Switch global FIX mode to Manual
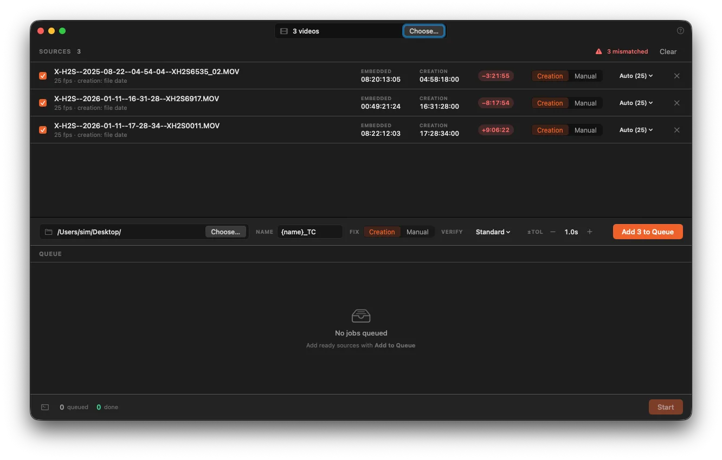Image resolution: width=722 pixels, height=460 pixels. pyautogui.click(x=417, y=232)
